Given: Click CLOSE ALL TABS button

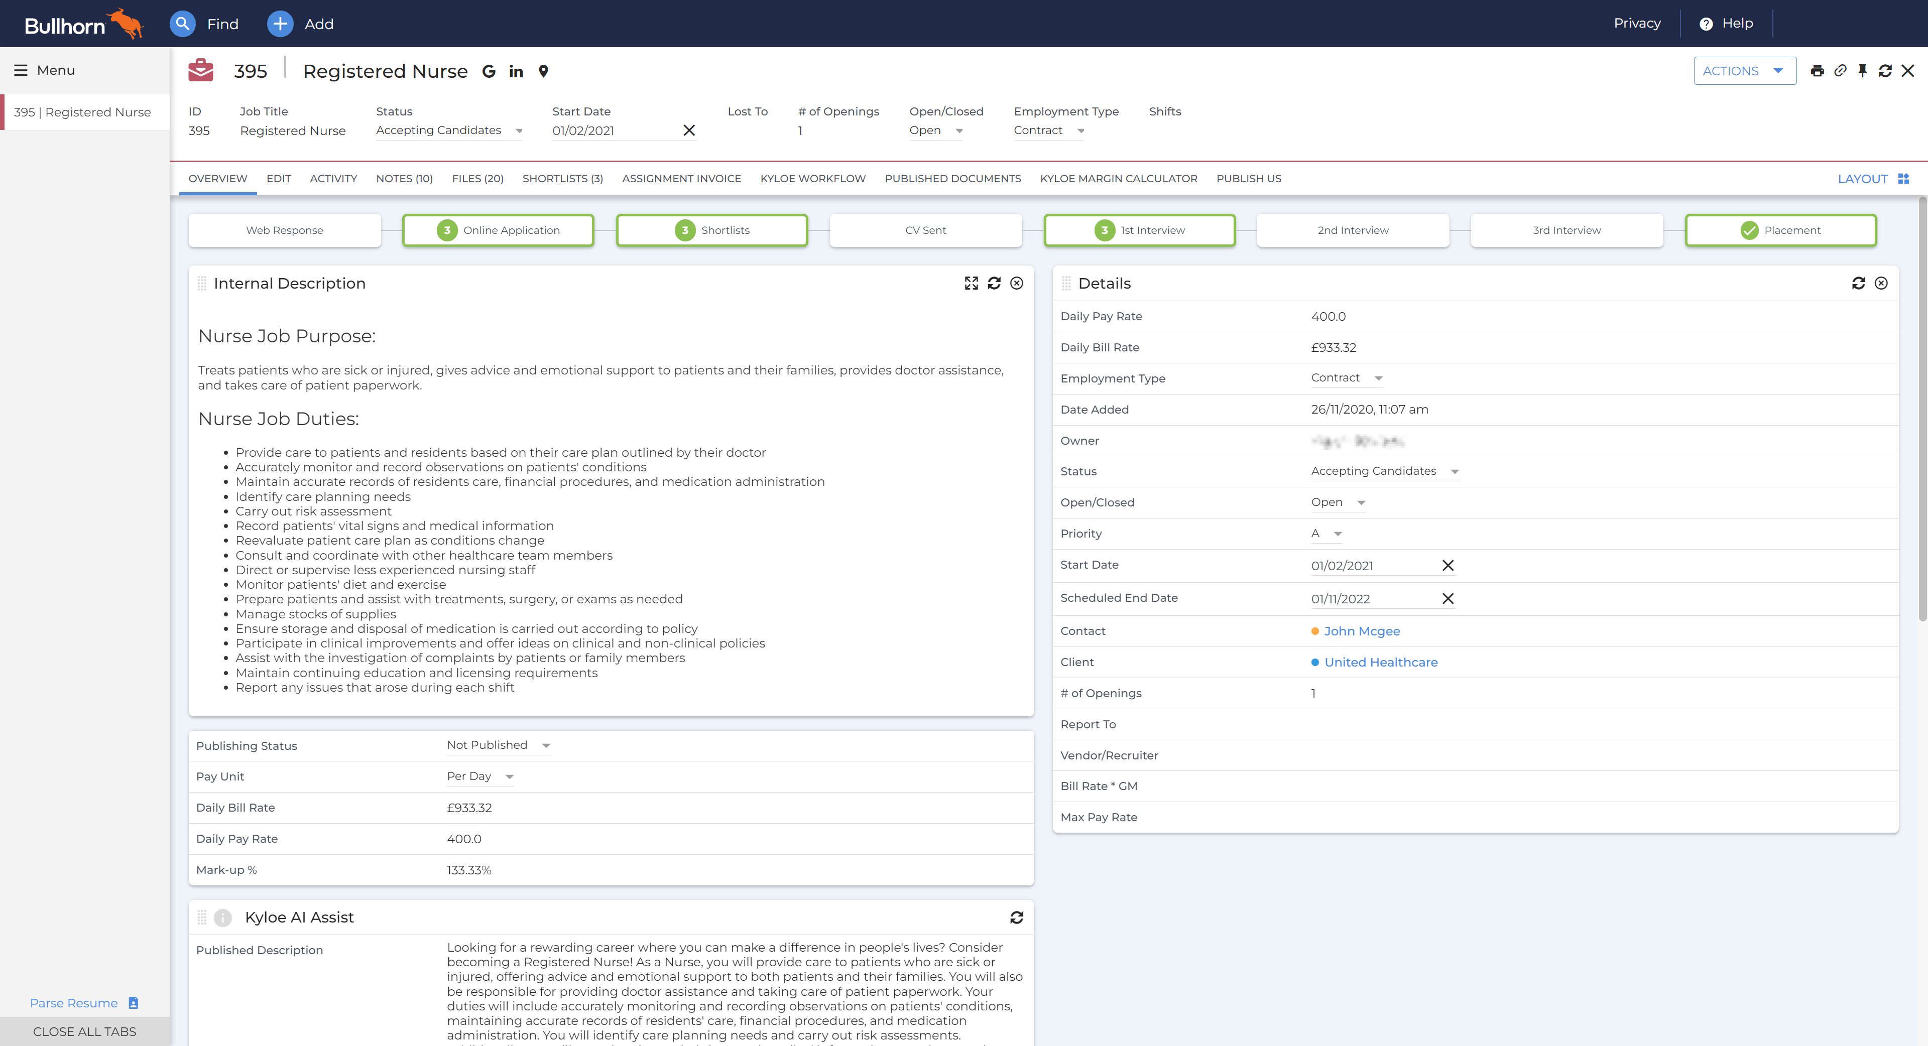Looking at the screenshot, I should click(x=84, y=1031).
